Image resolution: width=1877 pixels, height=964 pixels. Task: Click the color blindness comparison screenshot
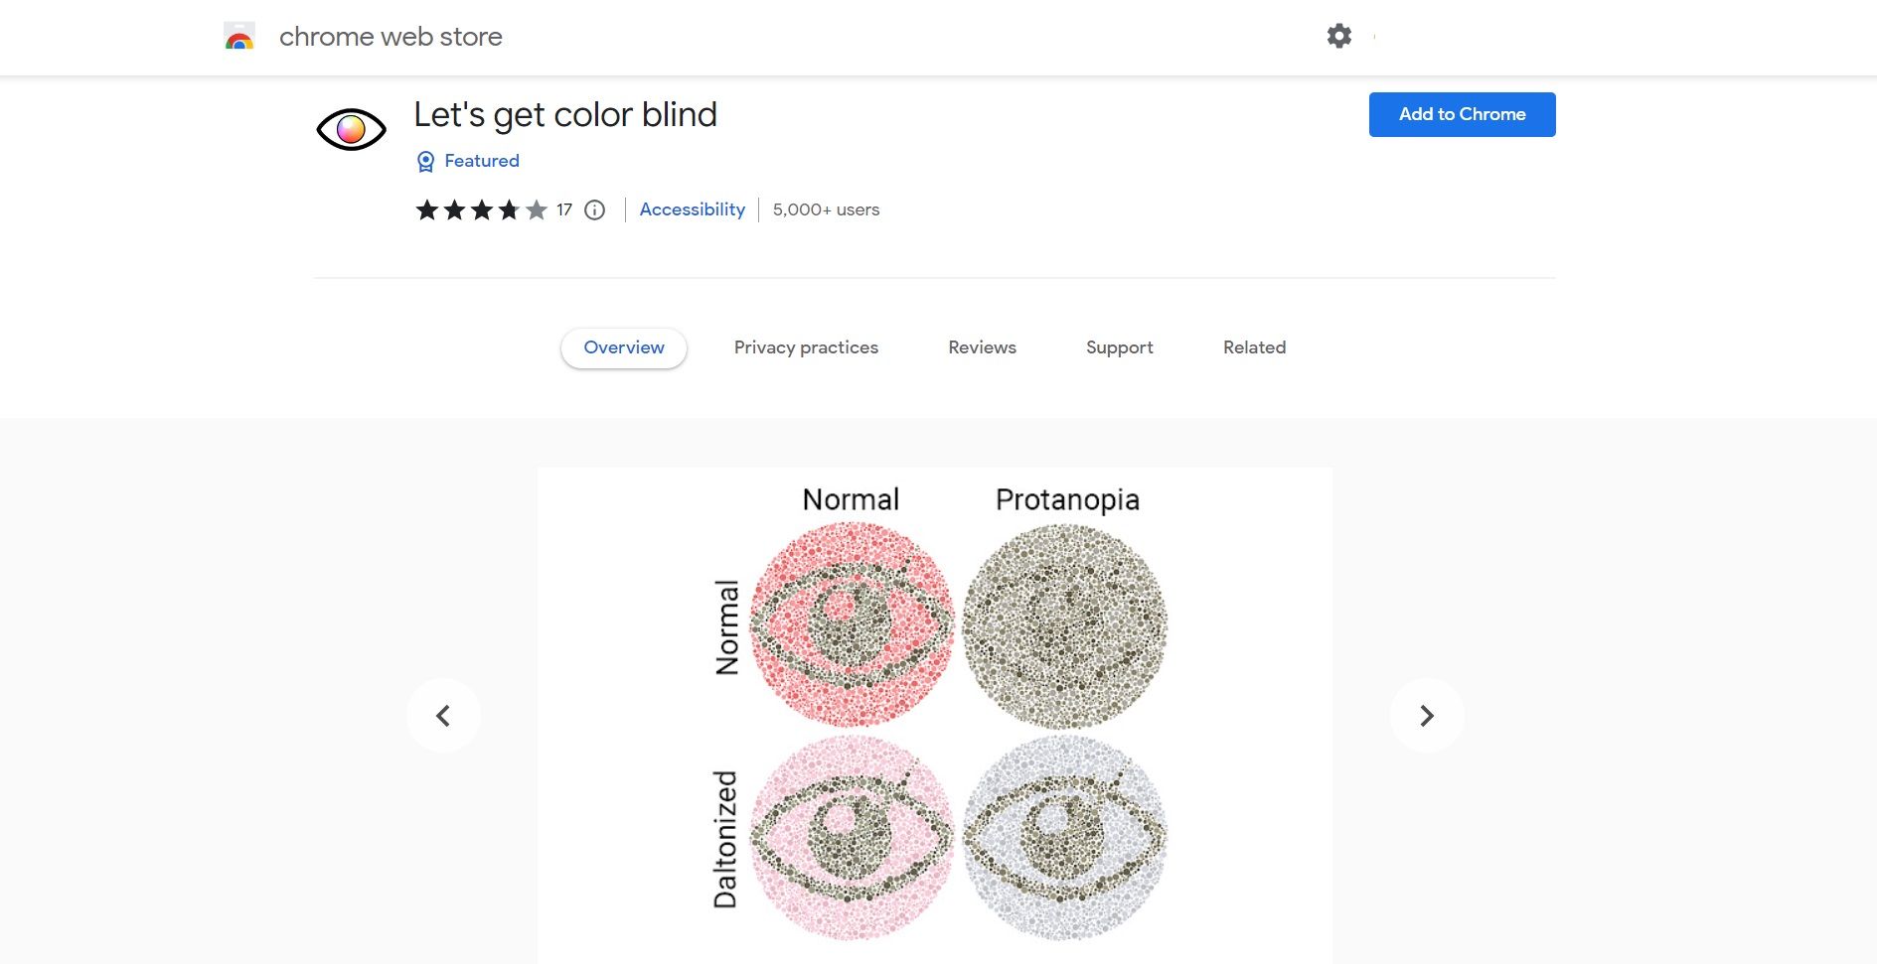point(934,715)
